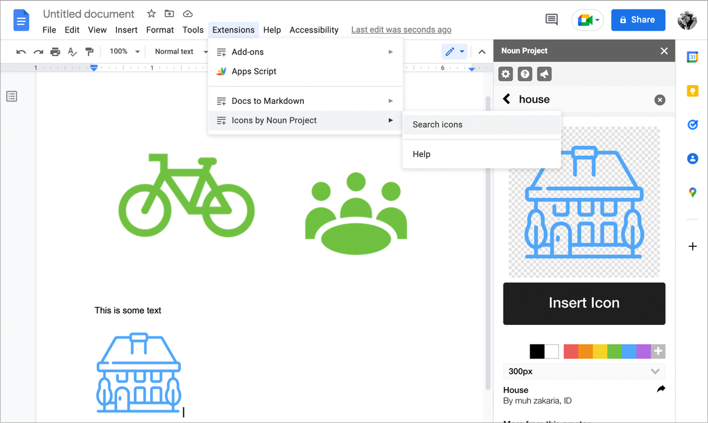Open Google Calendar from side panel
This screenshot has width=708, height=423.
pyautogui.click(x=692, y=57)
